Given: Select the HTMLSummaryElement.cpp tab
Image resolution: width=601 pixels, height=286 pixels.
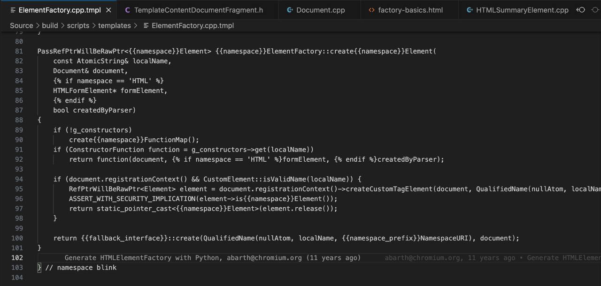Looking at the screenshot, I should tap(522, 10).
